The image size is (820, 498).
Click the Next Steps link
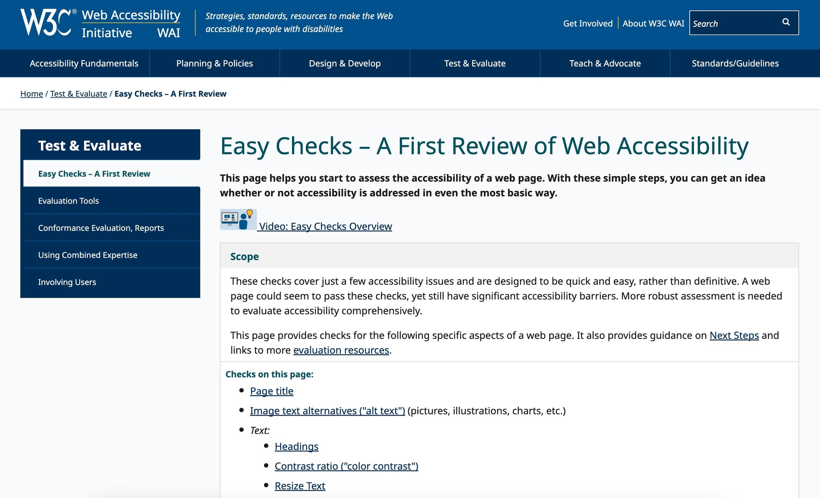(x=734, y=335)
